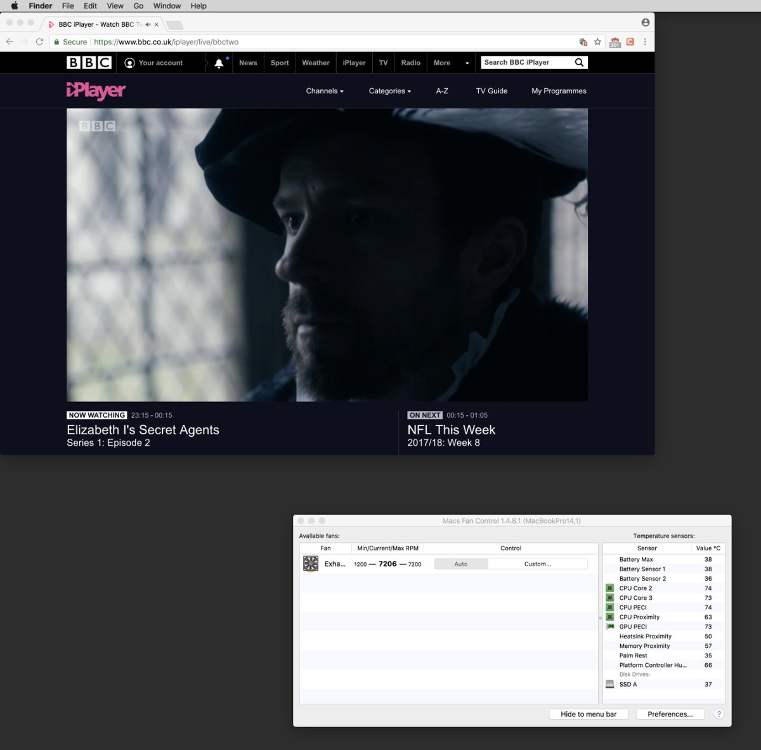
Task: Open iPlayer link in BBC top bar
Action: pos(354,63)
